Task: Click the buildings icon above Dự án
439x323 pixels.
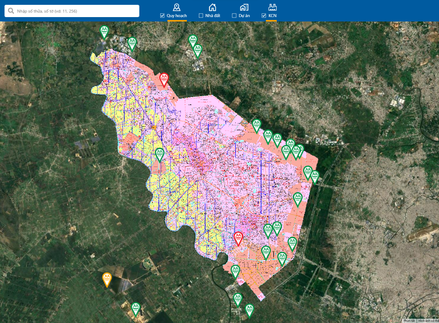Action: (244, 7)
